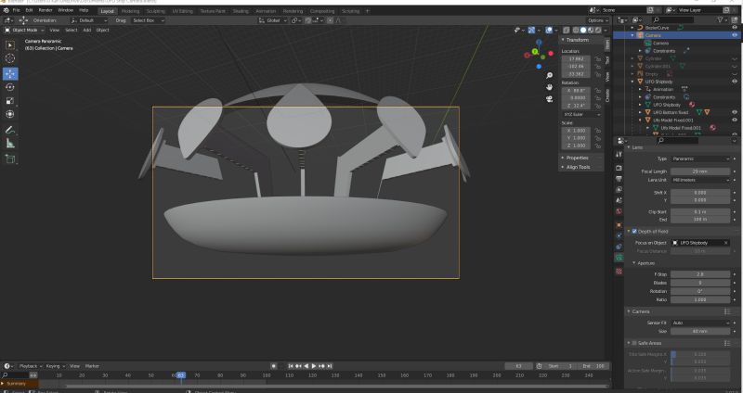743x393 pixels.
Task: Click the Blender logo menu icon
Action: click(6, 10)
